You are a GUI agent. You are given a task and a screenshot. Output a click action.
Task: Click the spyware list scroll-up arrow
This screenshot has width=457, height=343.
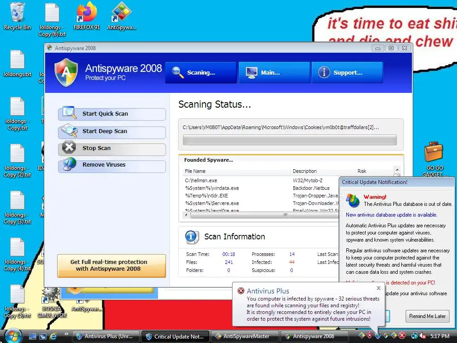(x=397, y=170)
